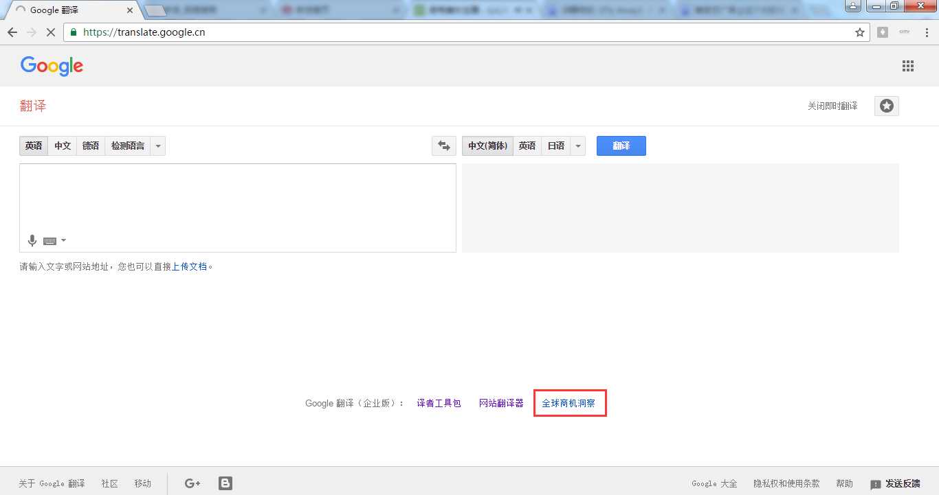Screen dimensions: 939x495
Task: Expand the source language dropdown arrow
Action: [x=158, y=146]
